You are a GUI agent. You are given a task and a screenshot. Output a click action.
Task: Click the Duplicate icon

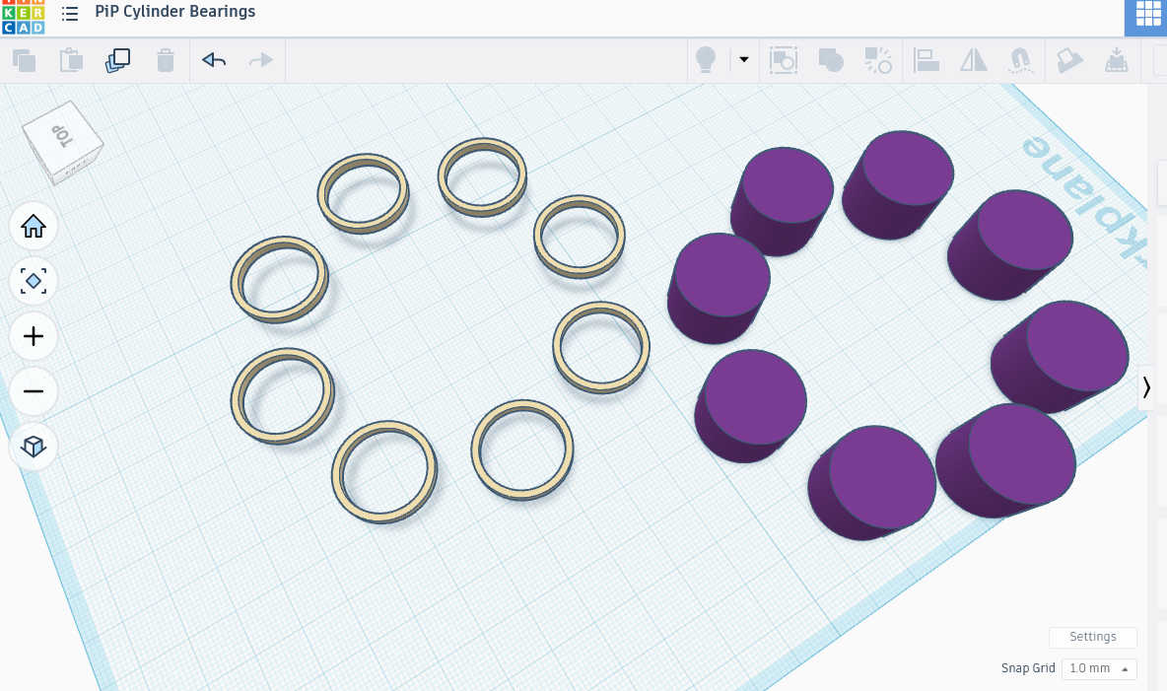[117, 60]
